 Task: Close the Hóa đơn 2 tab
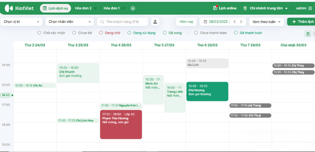click(95, 8)
